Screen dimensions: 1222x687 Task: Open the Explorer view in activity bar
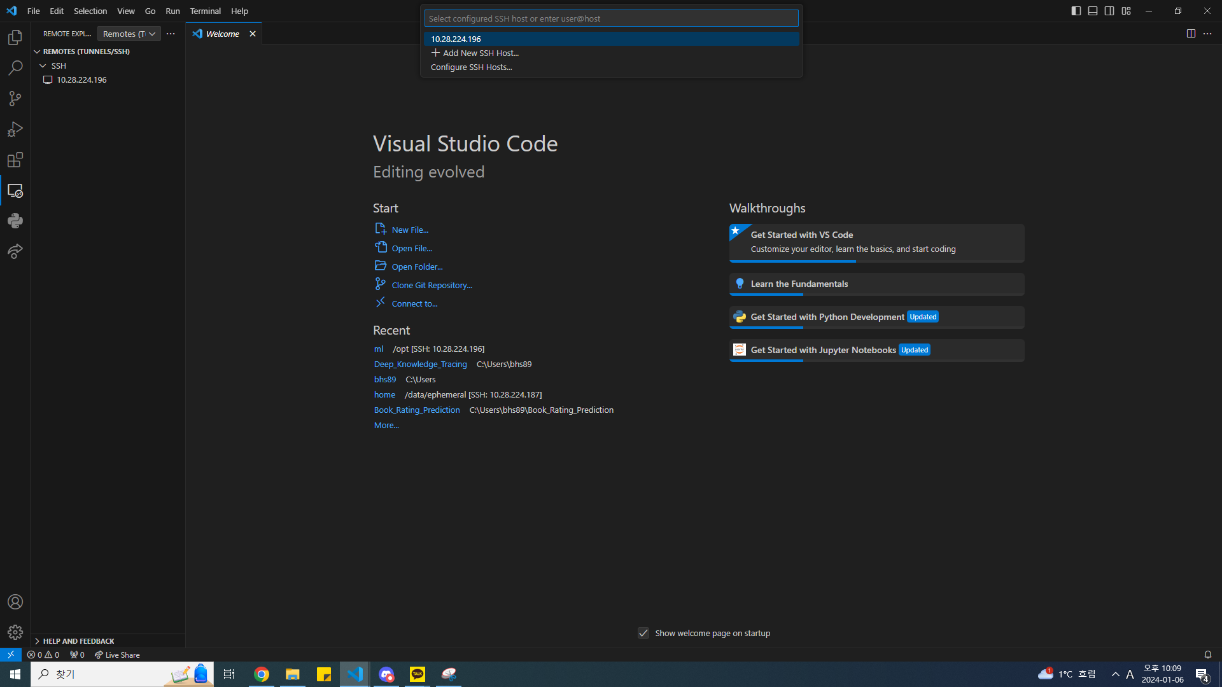pyautogui.click(x=15, y=38)
